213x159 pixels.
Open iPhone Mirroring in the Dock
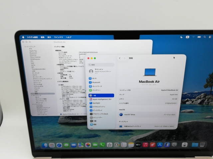[167, 145]
